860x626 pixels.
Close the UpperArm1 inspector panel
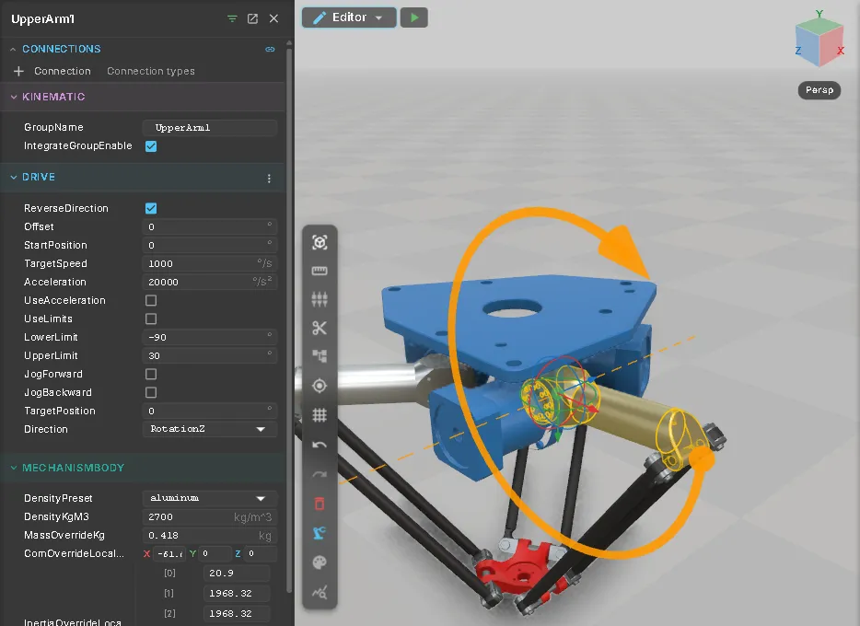273,18
